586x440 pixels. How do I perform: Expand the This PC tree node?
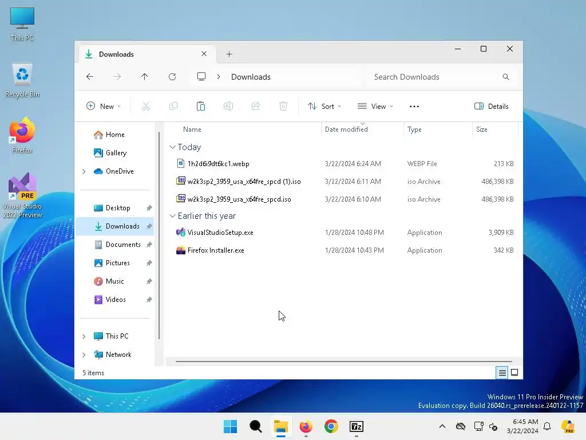pyautogui.click(x=84, y=336)
